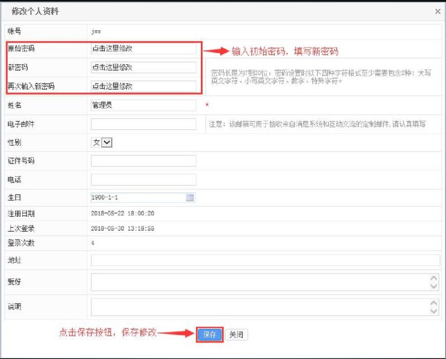Select the name (姓名) input field

pos(143,105)
